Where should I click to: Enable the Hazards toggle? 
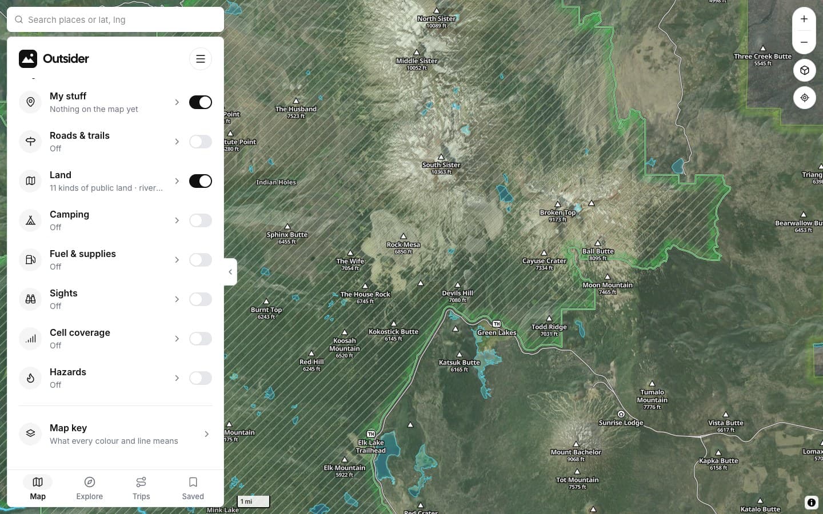coord(201,378)
